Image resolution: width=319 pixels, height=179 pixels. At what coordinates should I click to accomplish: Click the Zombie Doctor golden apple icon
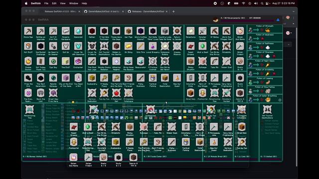28,61
